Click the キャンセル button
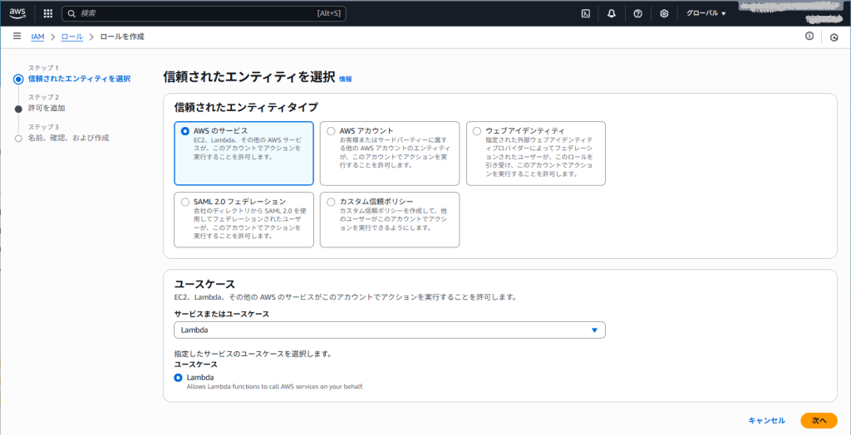851x435 pixels. point(766,421)
